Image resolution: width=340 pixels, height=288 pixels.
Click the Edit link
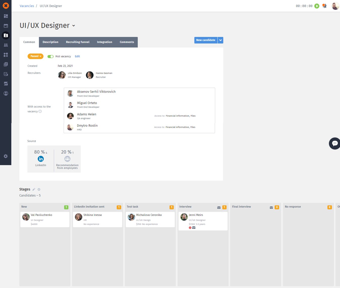click(77, 57)
